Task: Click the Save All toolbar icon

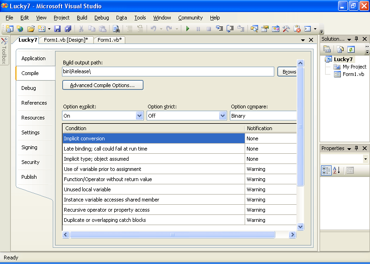Action: point(68,29)
